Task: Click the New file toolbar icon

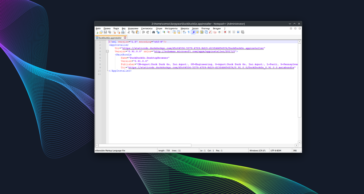Action: click(97, 32)
